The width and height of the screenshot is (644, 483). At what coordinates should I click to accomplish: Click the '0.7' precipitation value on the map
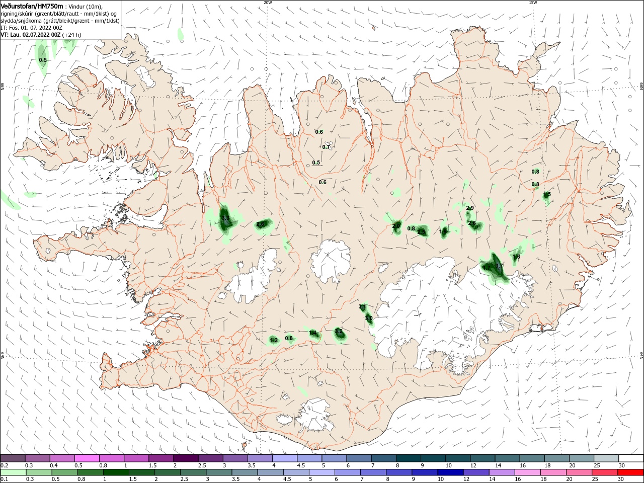coord(326,147)
